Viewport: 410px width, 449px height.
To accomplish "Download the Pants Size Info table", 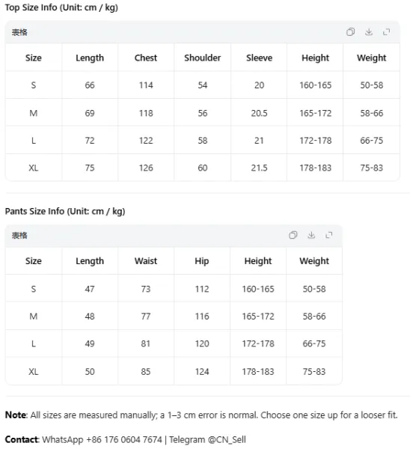I will pos(311,235).
